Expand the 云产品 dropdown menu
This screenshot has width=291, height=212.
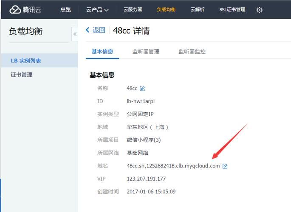tap(97, 10)
